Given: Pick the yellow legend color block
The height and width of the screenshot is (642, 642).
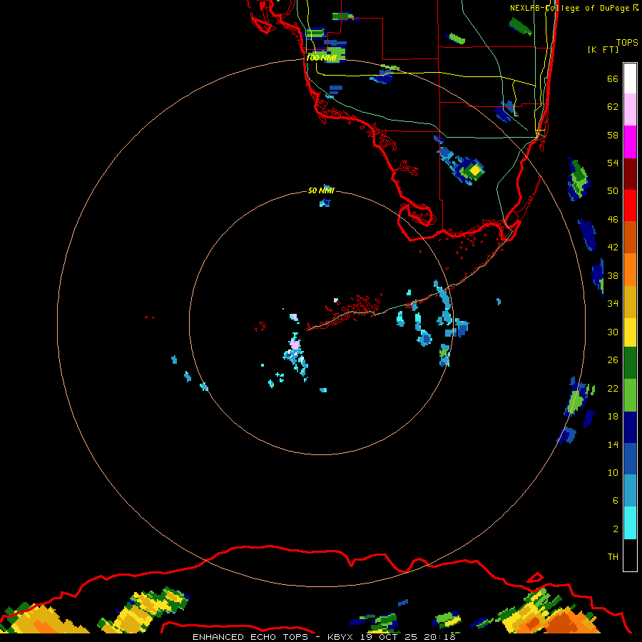Looking at the screenshot, I should pyautogui.click(x=630, y=332).
